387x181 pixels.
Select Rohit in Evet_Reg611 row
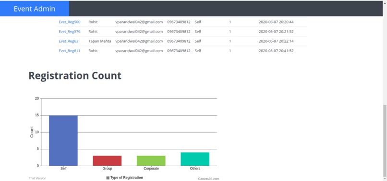(93, 51)
